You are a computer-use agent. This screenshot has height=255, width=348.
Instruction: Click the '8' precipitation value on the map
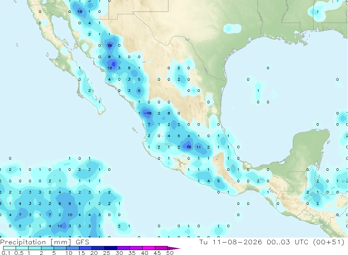click(109, 57)
